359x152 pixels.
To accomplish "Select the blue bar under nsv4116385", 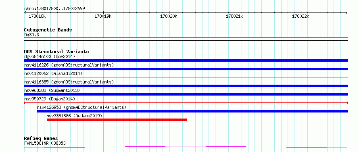I will (186, 86).
